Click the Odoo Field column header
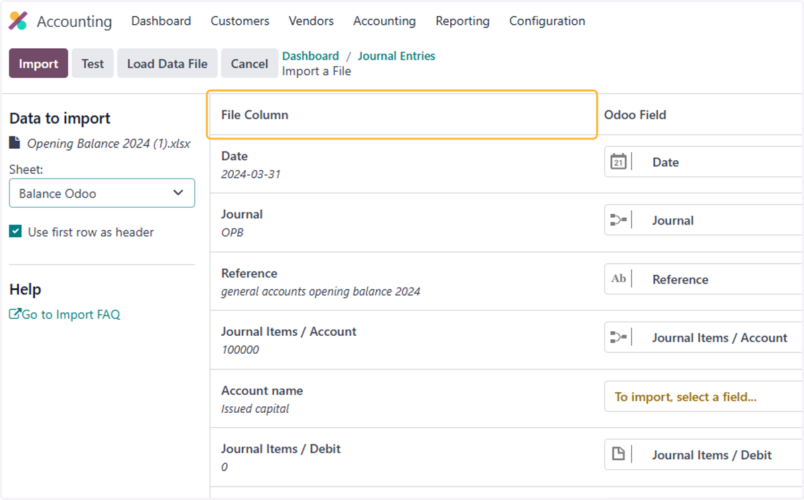Screen dimensions: 804x500 tap(635, 115)
